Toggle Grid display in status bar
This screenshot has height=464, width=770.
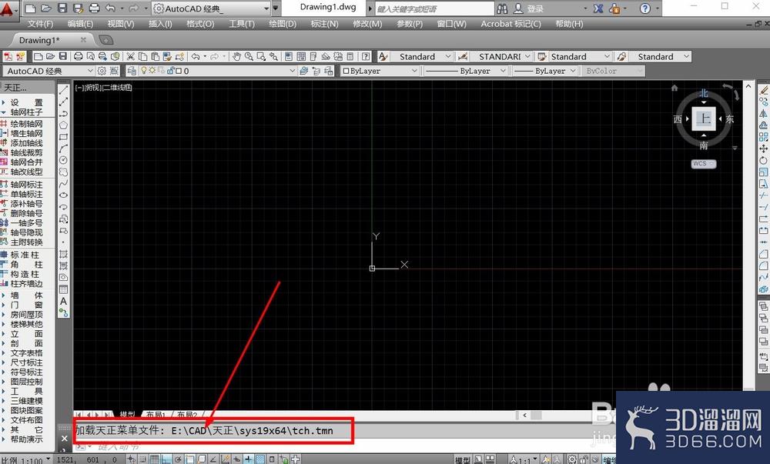click(155, 459)
